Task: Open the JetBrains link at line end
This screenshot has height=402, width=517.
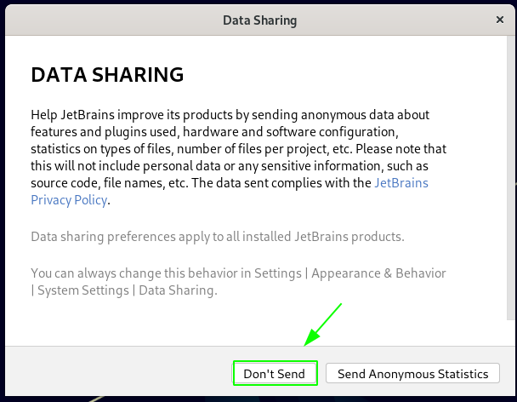Action: pyautogui.click(x=401, y=182)
